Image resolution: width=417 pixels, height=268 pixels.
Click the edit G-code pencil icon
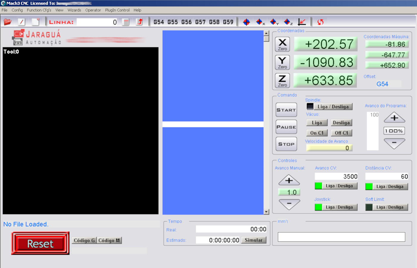(x=21, y=22)
